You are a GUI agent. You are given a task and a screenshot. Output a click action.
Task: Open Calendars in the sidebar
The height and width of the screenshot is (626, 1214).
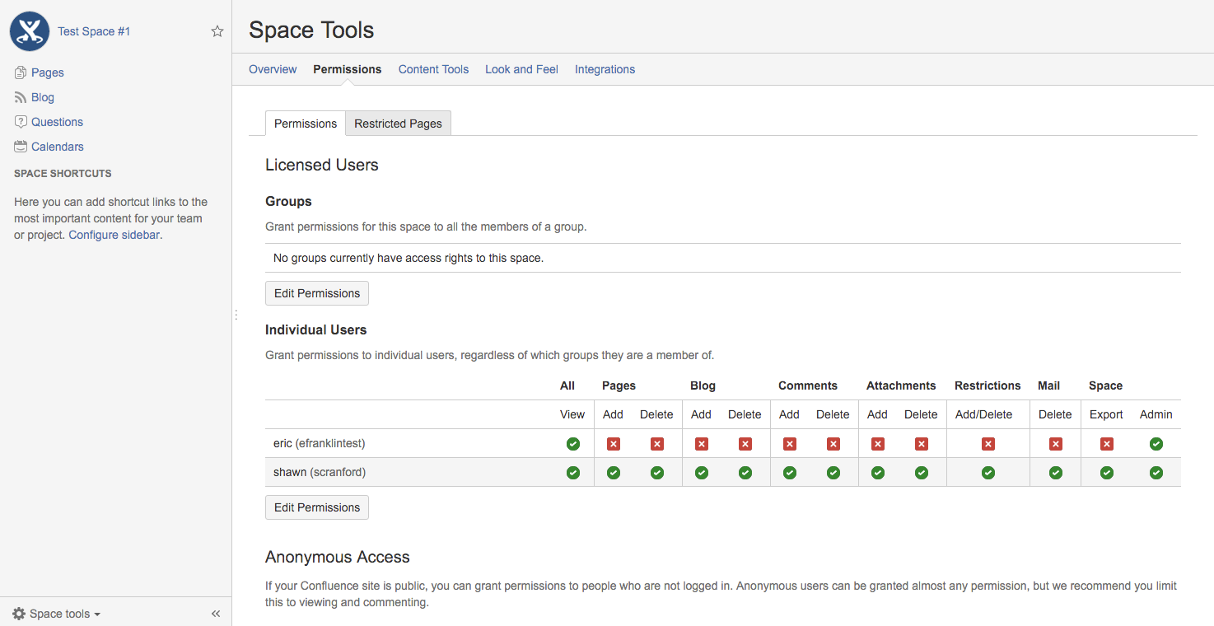pos(57,147)
